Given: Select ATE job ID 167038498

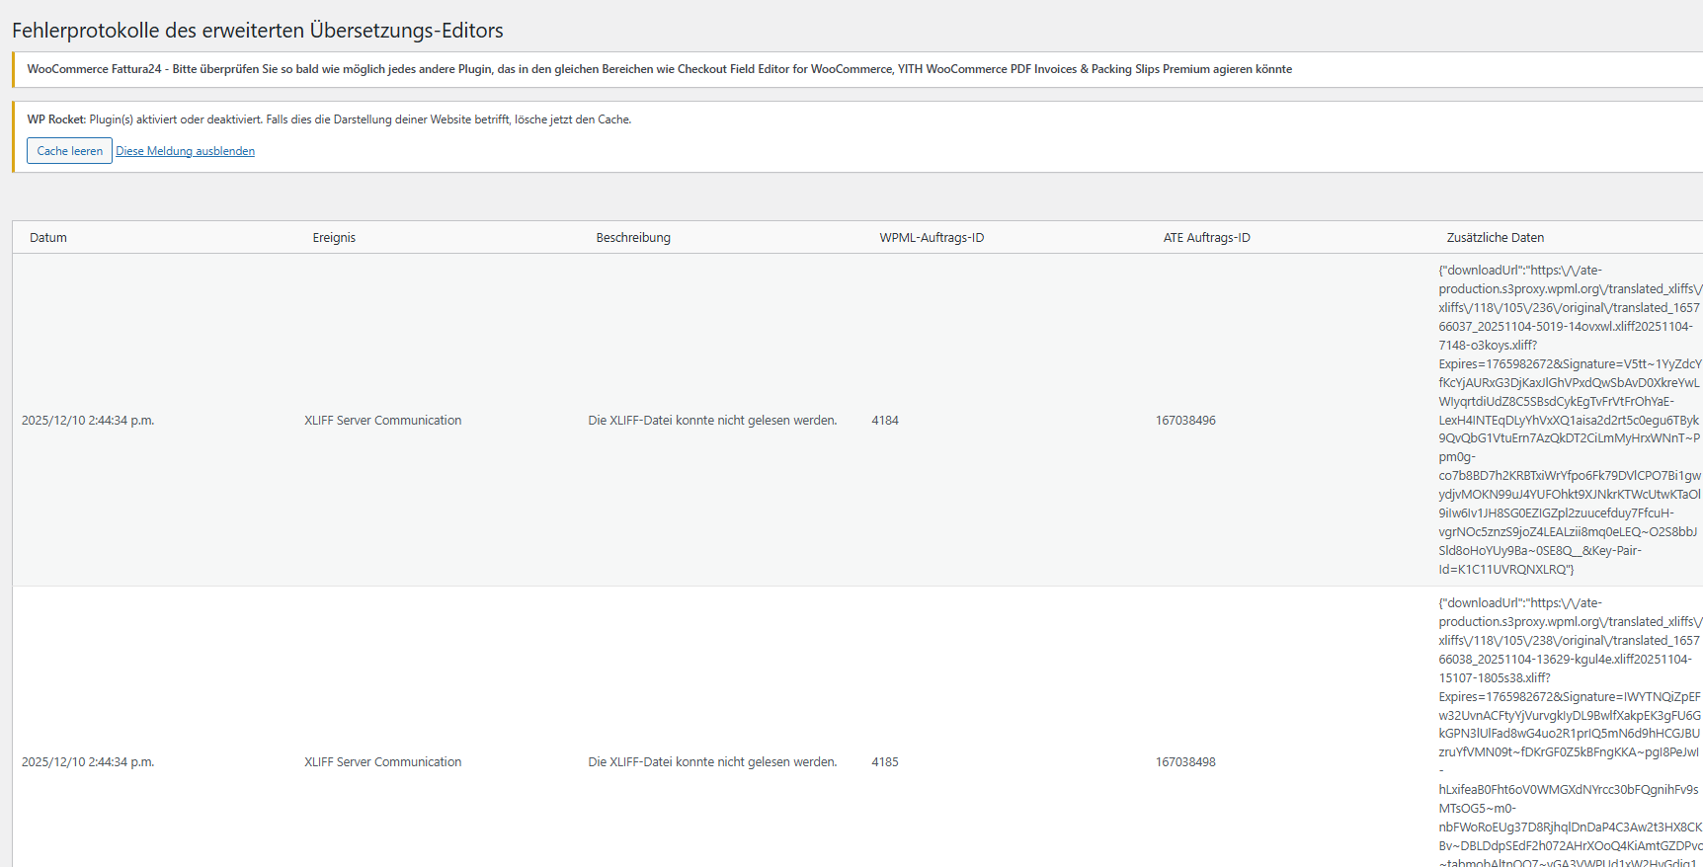Looking at the screenshot, I should [1185, 762].
